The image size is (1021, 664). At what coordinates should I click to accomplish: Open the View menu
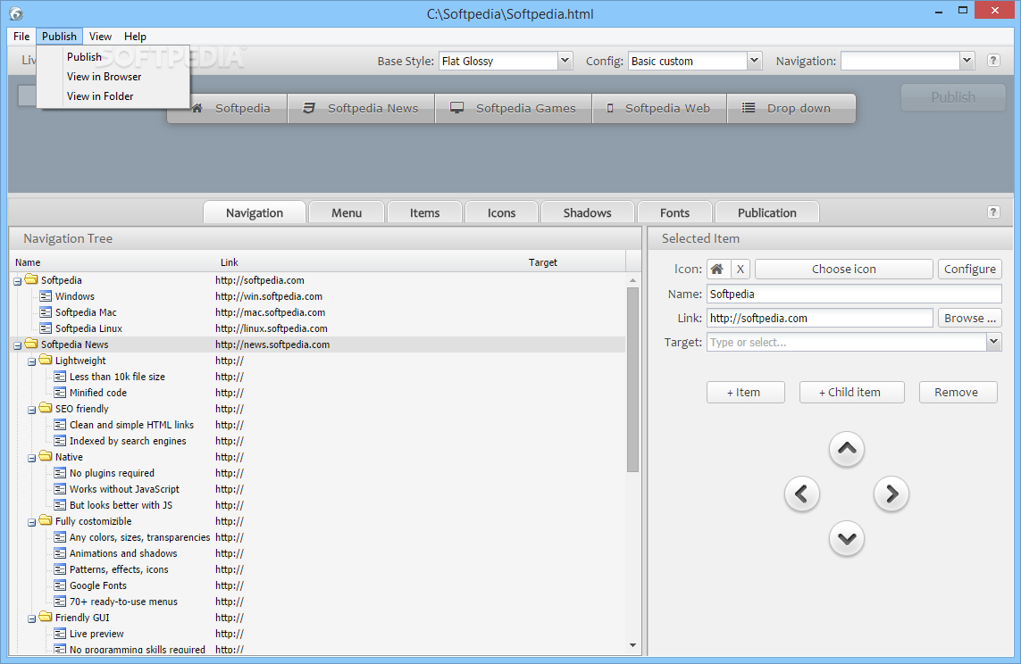tap(100, 37)
